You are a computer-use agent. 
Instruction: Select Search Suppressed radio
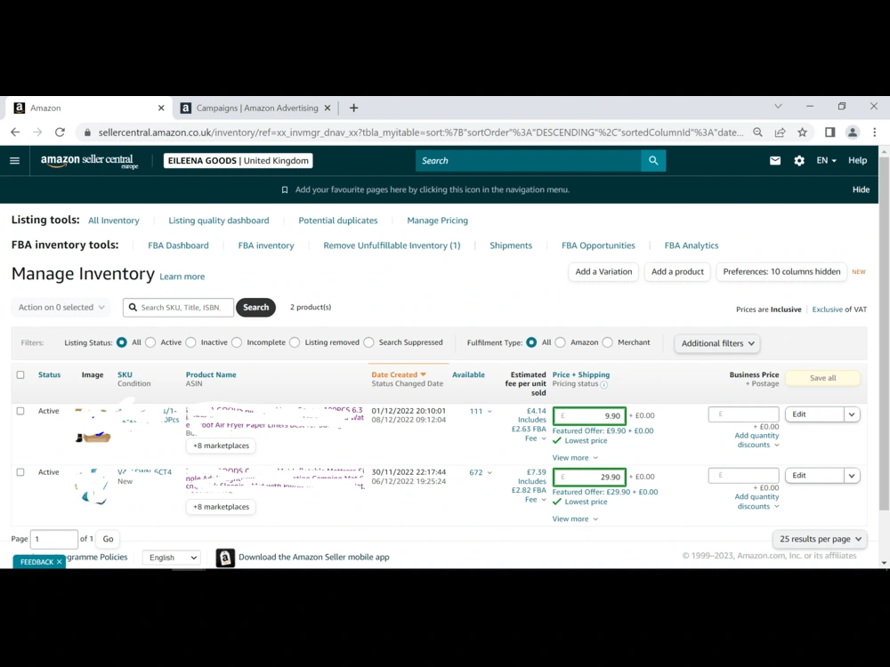(x=369, y=342)
